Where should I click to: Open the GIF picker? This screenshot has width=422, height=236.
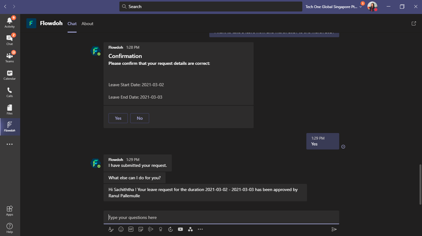tap(131, 229)
